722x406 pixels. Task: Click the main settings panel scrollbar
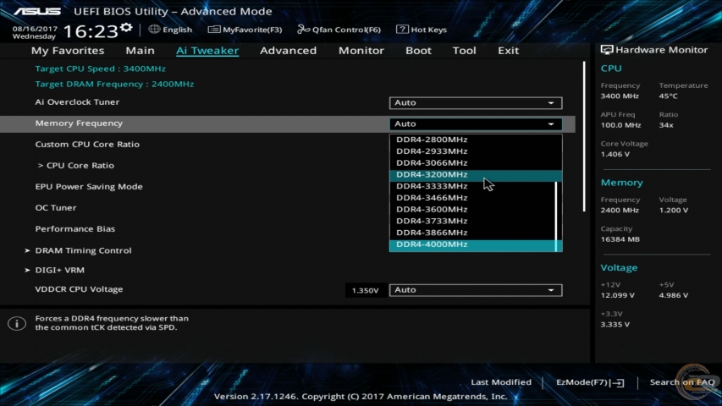pos(584,137)
